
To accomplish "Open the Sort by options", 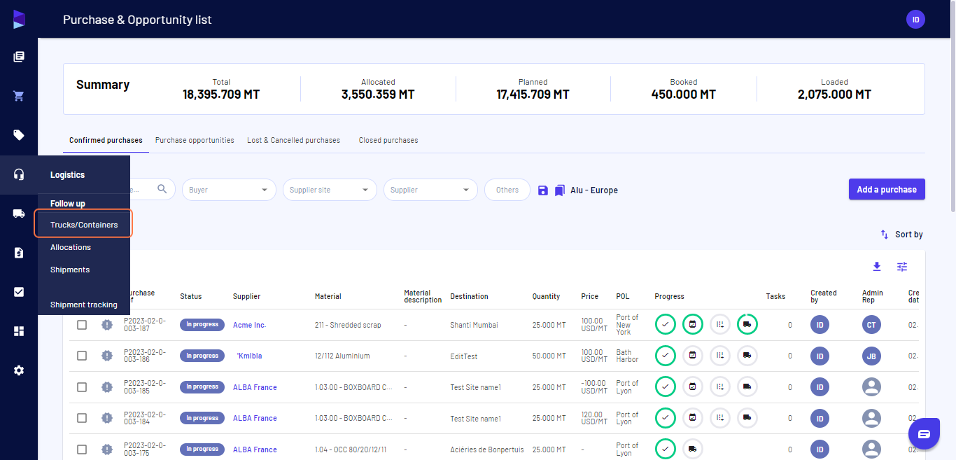I will point(901,235).
